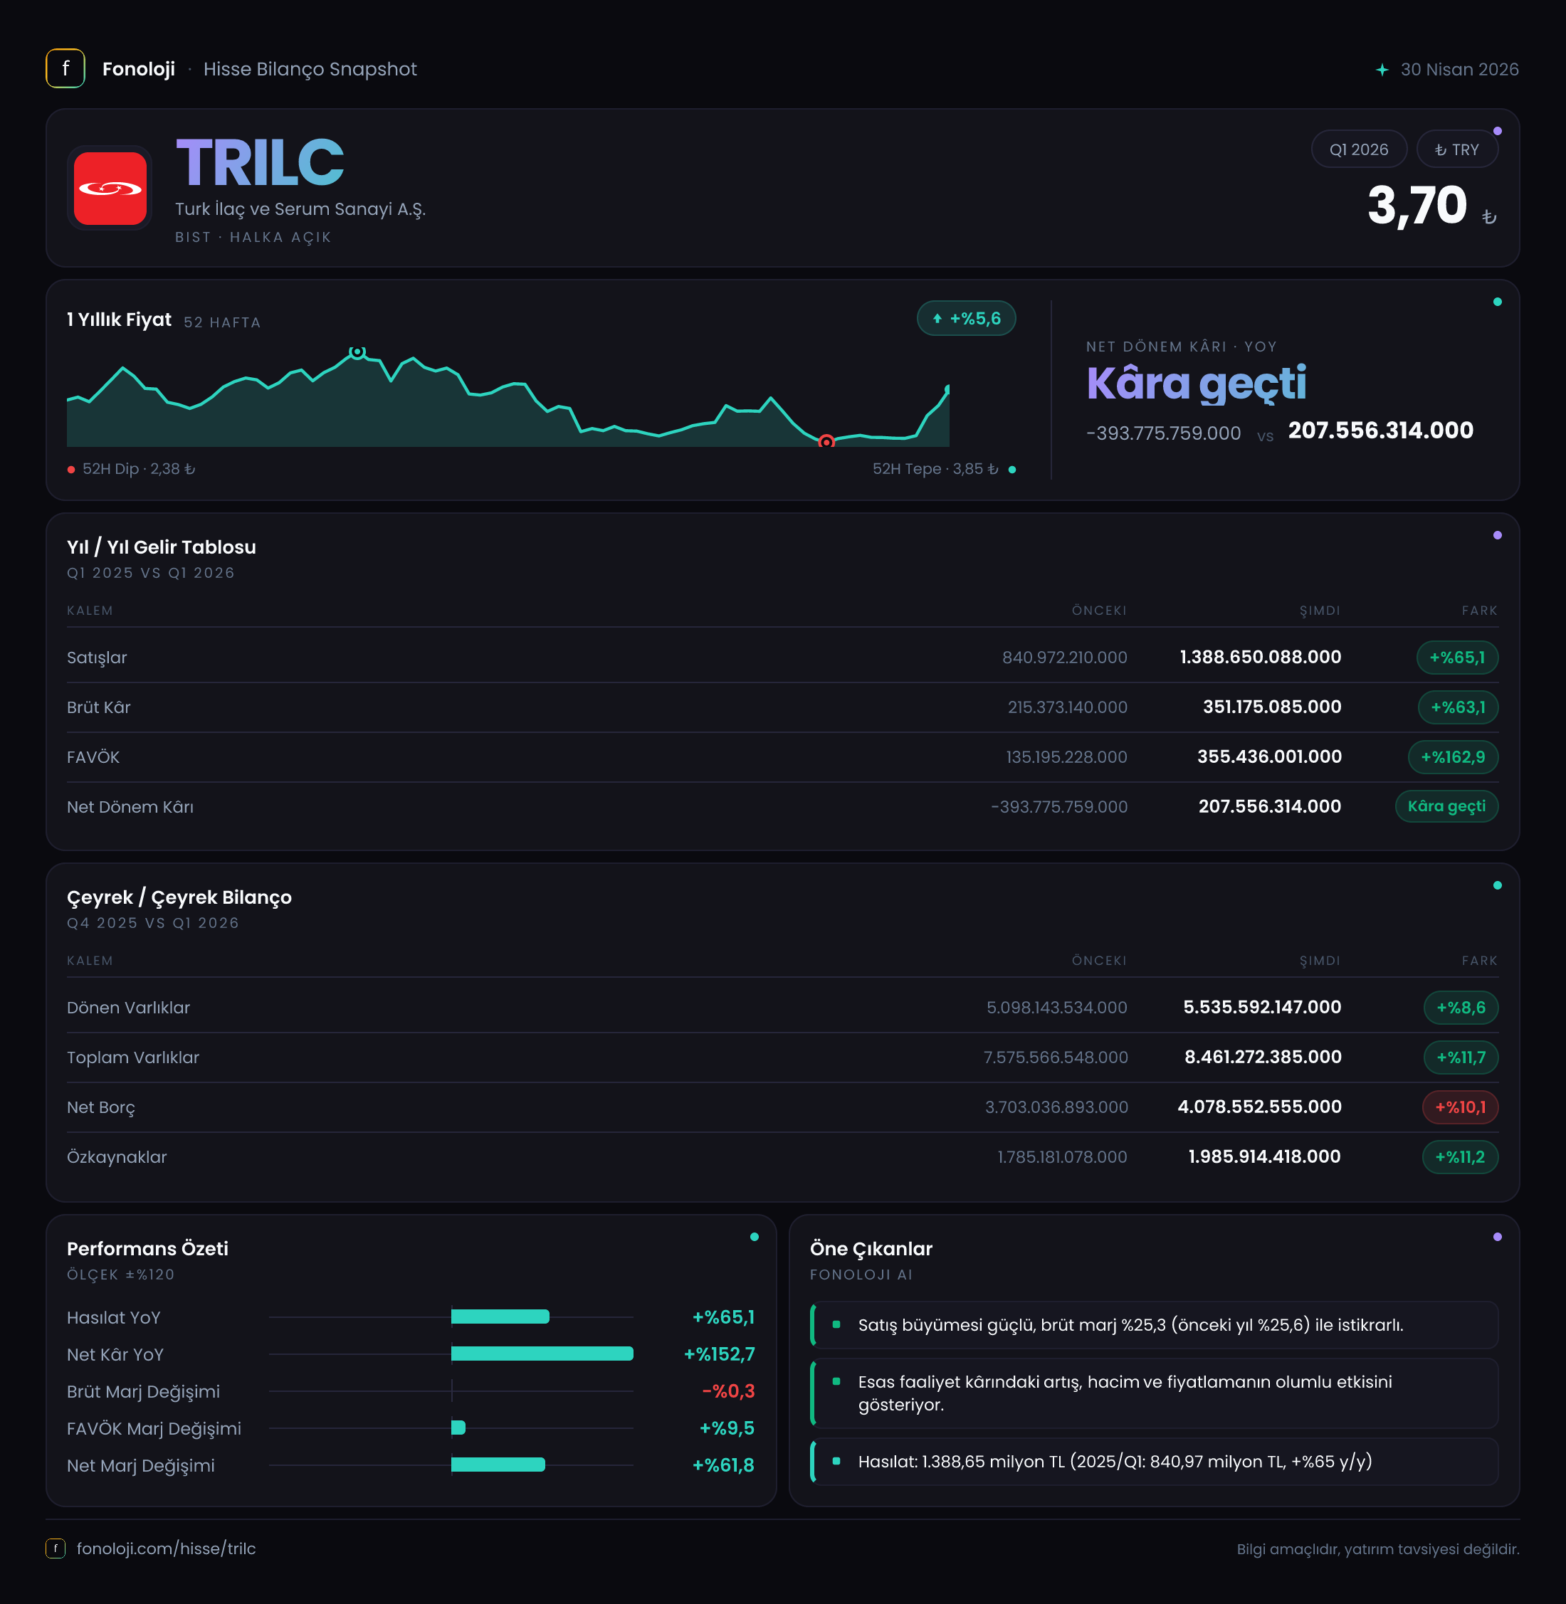1566x1604 pixels.
Task: Click the +%162,9 FAVÖK change badge
Action: (1453, 757)
